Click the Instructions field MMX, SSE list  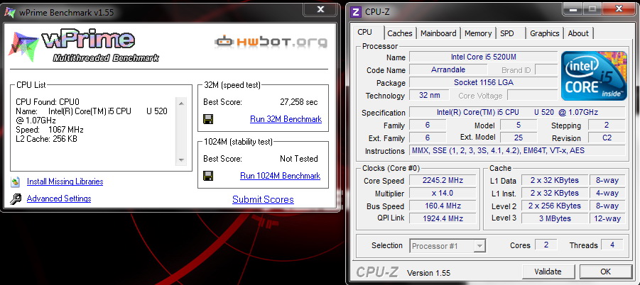point(516,150)
